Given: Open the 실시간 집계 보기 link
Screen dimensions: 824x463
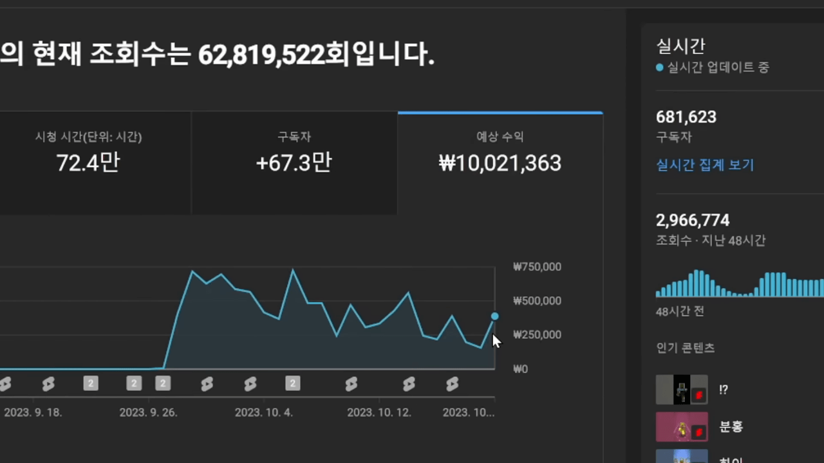Looking at the screenshot, I should pyautogui.click(x=705, y=165).
